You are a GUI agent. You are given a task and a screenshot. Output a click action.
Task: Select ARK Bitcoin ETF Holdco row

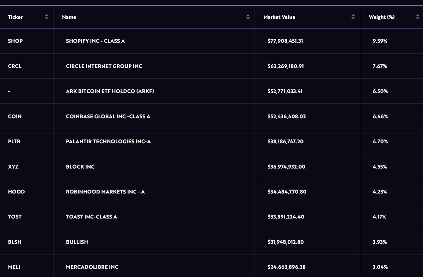click(x=110, y=91)
